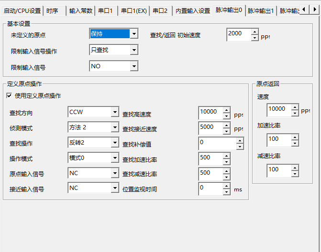Decrease 加速比率 with the down spinner
Screen dimensions: 321x252
click(x=295, y=143)
